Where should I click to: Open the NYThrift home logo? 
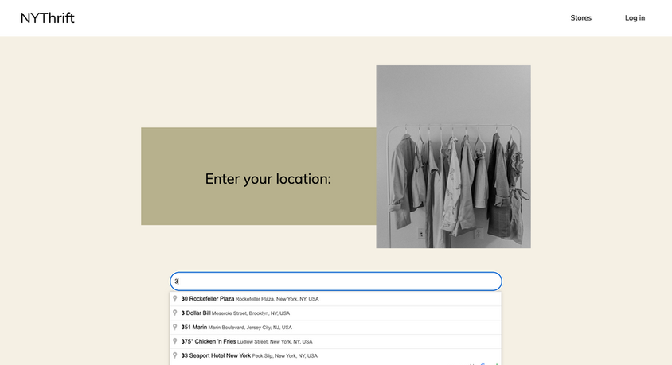[x=47, y=18]
